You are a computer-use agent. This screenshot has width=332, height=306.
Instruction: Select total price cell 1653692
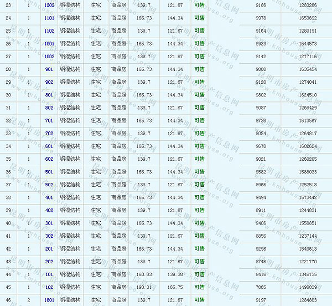point(307,18)
